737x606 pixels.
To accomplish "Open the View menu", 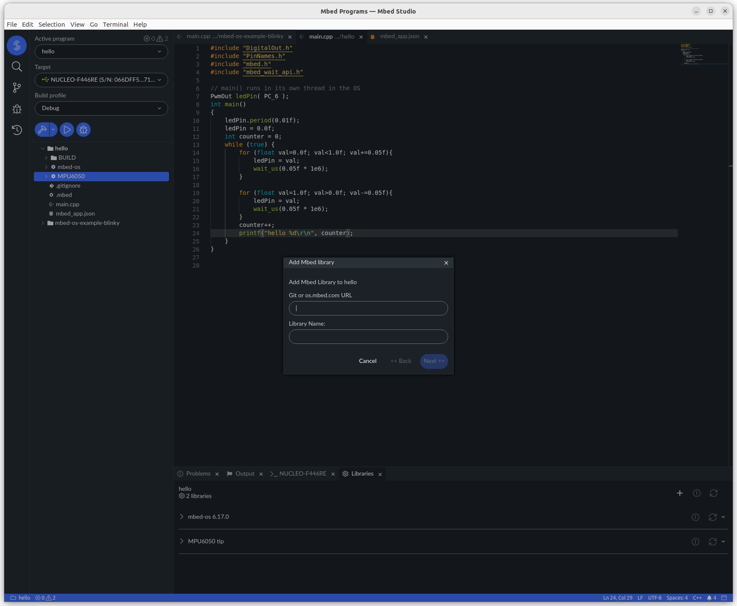I will click(77, 25).
